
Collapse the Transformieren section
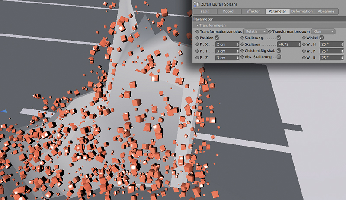(197, 25)
